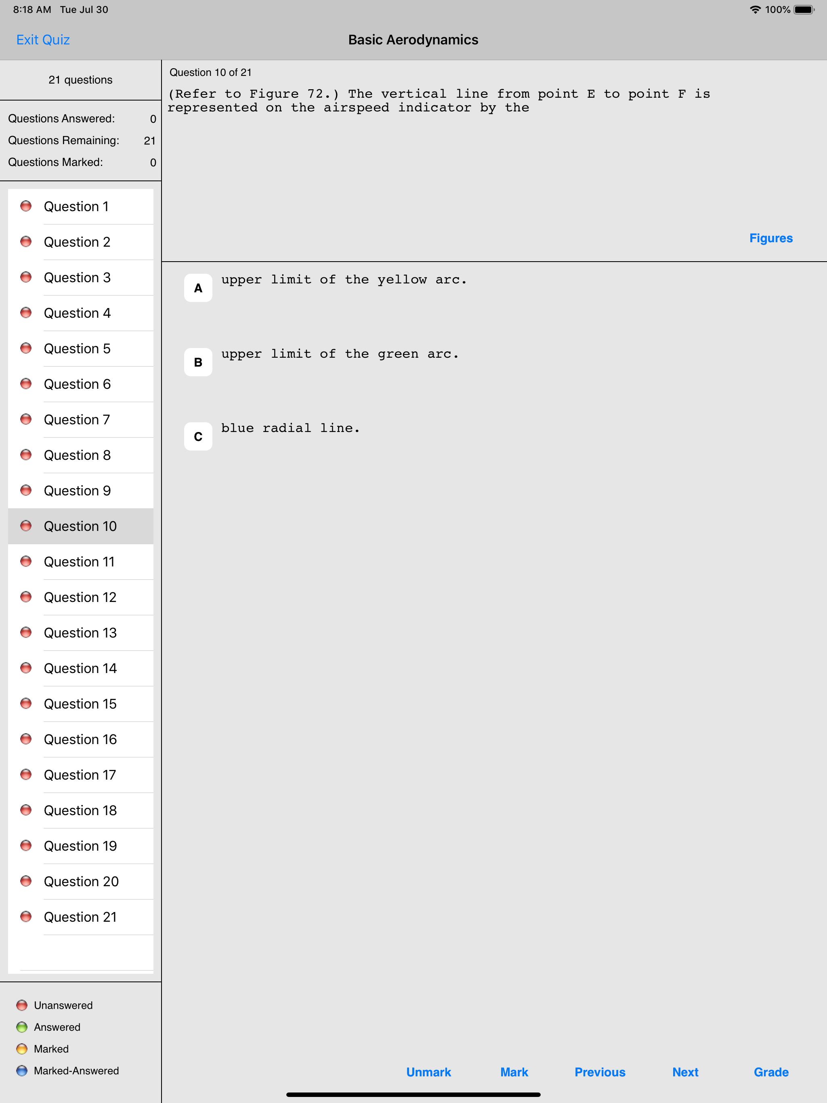Pick answer C blue radial line
Viewport: 827px width, 1103px height.
click(198, 436)
